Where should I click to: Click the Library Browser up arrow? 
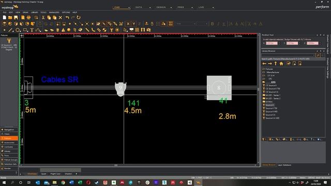(x=276, y=64)
